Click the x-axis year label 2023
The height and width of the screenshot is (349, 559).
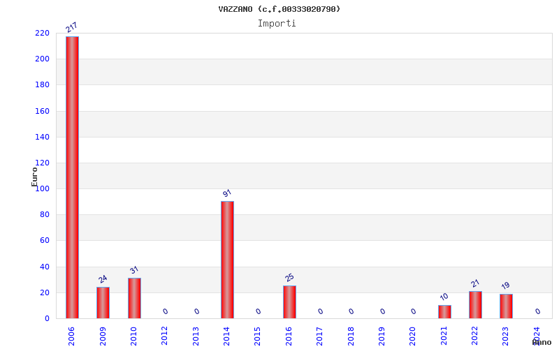coord(505,336)
